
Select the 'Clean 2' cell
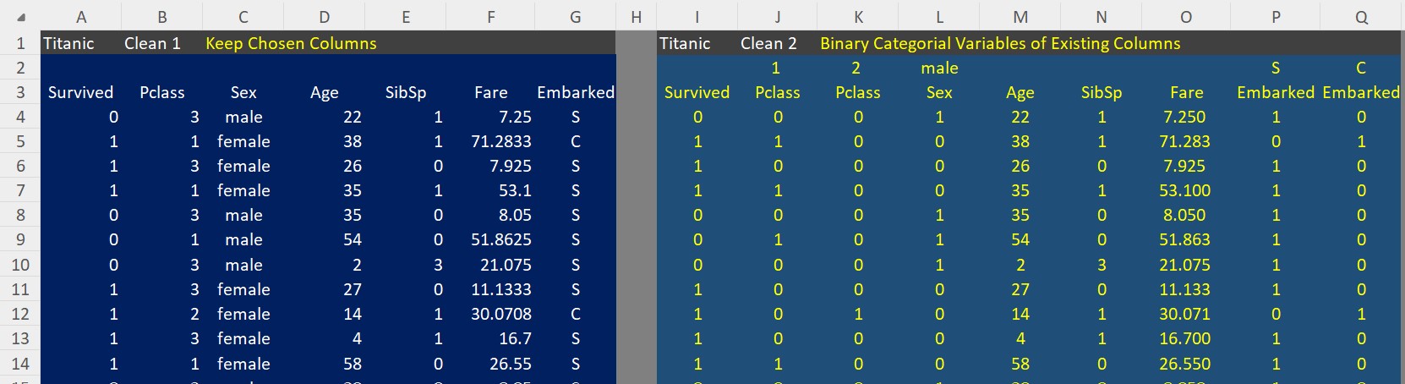coord(768,43)
